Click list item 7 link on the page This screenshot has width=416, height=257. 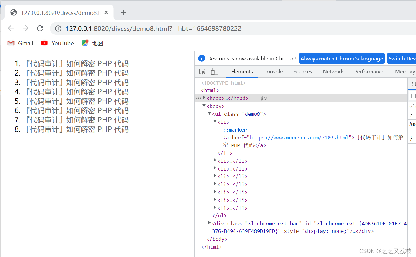(x=76, y=120)
